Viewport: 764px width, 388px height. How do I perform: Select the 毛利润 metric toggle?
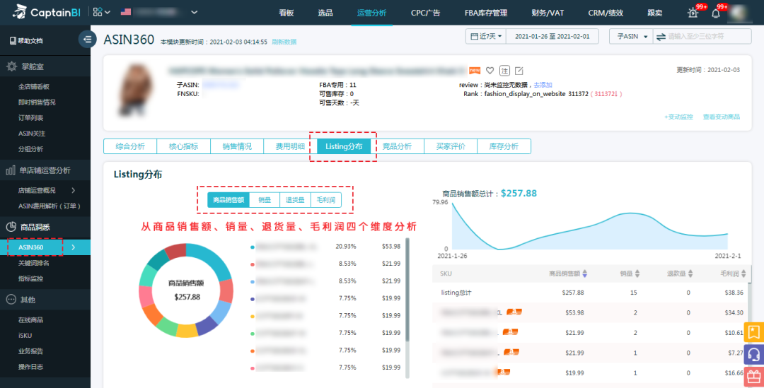(x=326, y=200)
